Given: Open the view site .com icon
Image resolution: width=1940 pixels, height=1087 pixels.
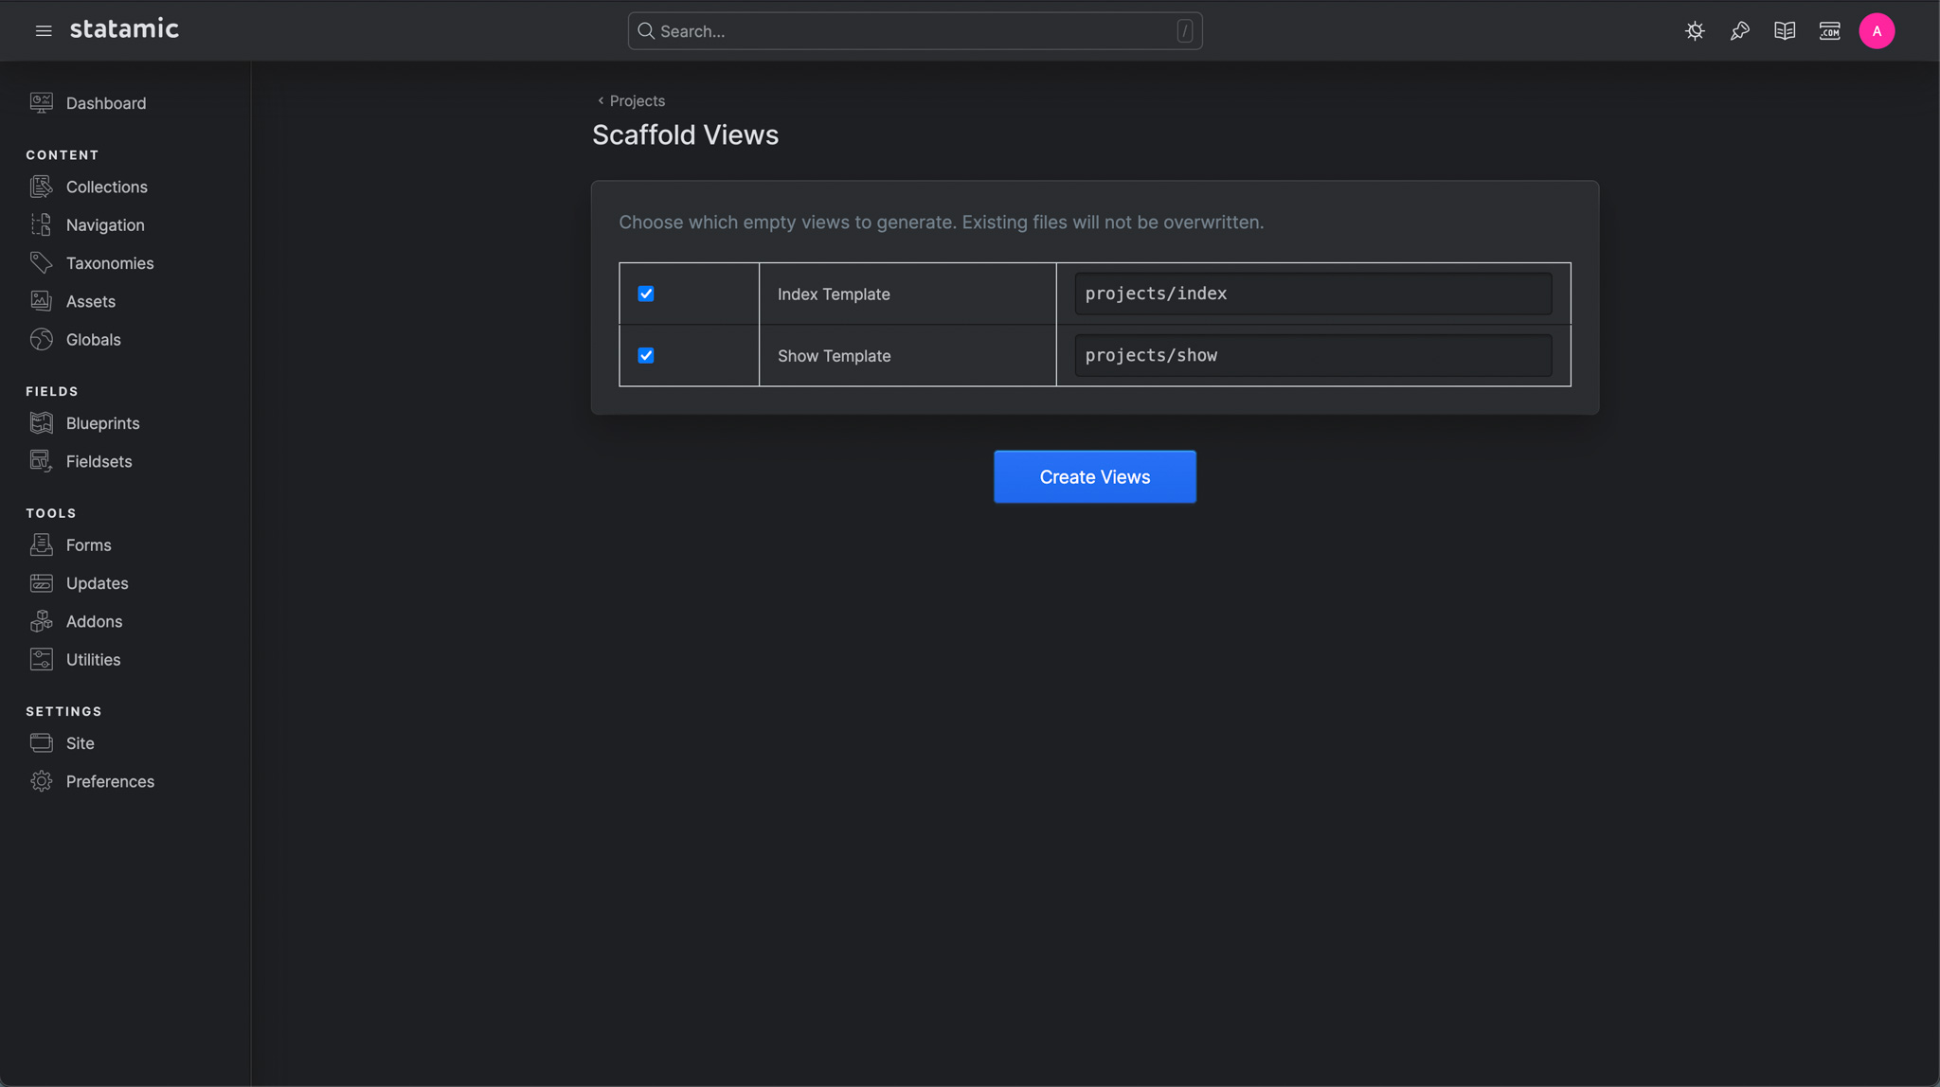Looking at the screenshot, I should coord(1830,31).
